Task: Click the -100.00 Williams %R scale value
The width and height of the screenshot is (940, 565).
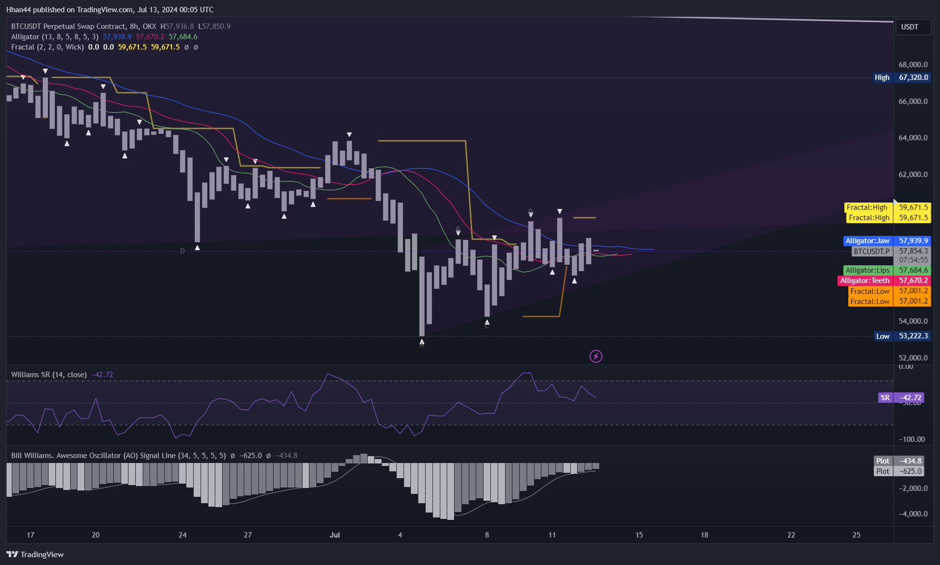Action: pos(912,439)
